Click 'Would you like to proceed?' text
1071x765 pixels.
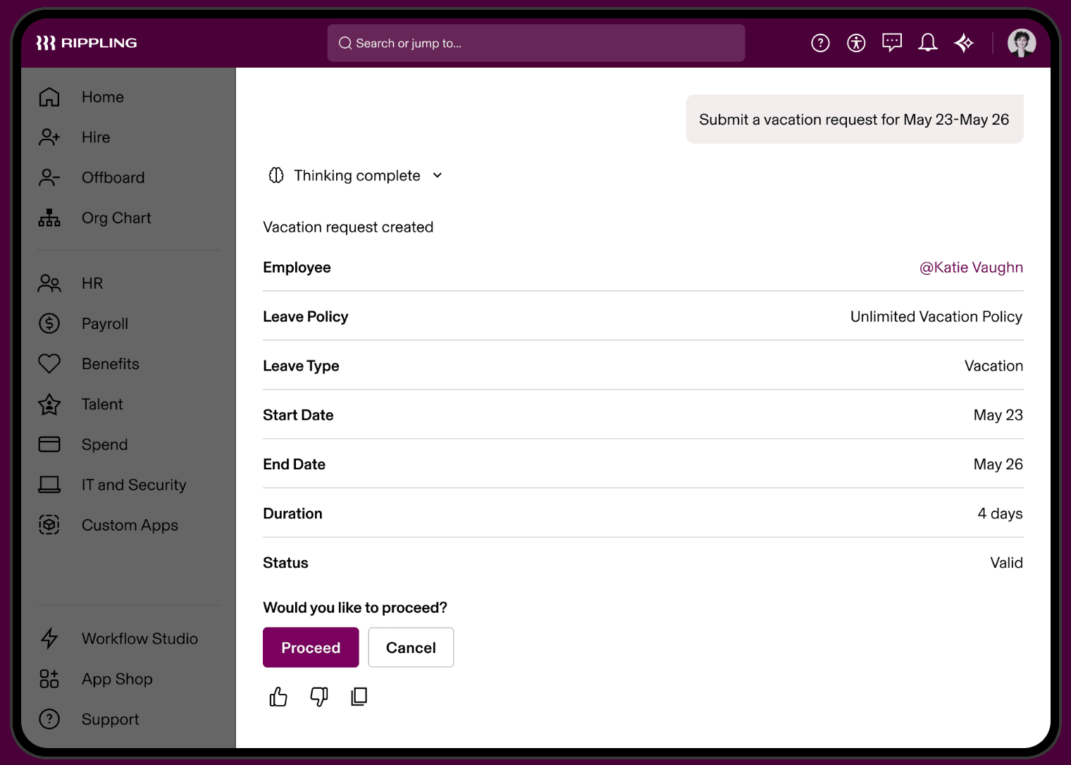coord(355,607)
